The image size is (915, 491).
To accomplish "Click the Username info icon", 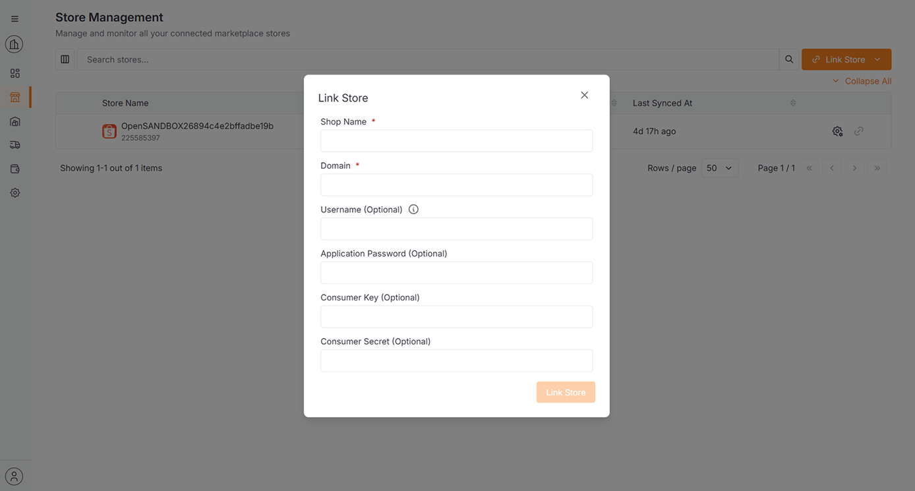I will (413, 210).
